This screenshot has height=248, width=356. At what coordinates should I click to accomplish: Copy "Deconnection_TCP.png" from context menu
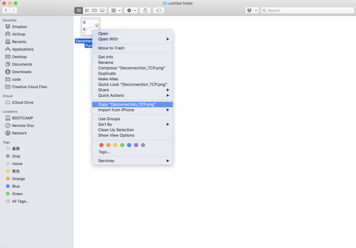[x=132, y=105]
